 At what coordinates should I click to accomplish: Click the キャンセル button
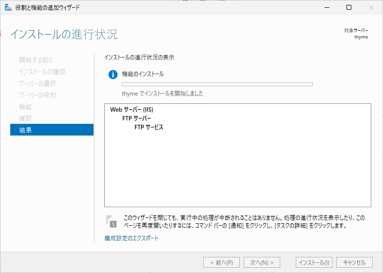pyautogui.click(x=354, y=262)
